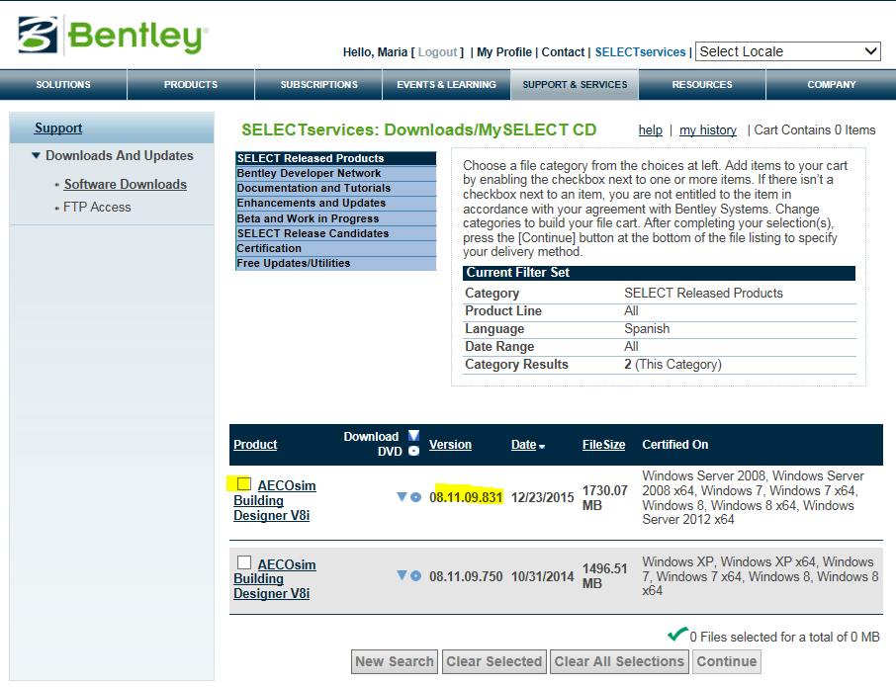This screenshot has width=896, height=687.
Task: Sort table by Date column arrow
Action: (x=542, y=447)
